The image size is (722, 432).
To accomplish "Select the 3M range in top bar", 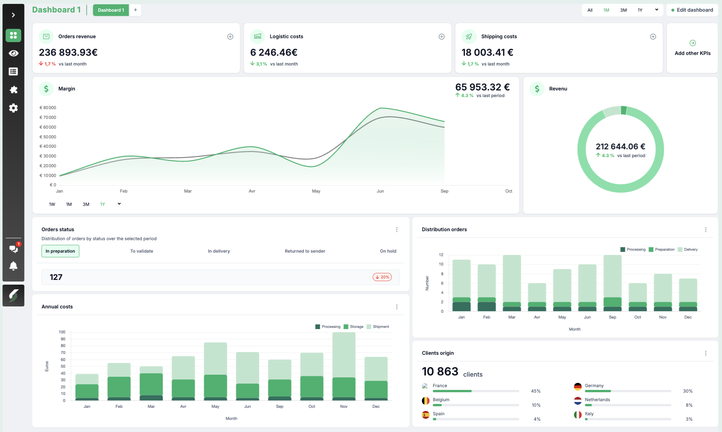I will [x=623, y=10].
